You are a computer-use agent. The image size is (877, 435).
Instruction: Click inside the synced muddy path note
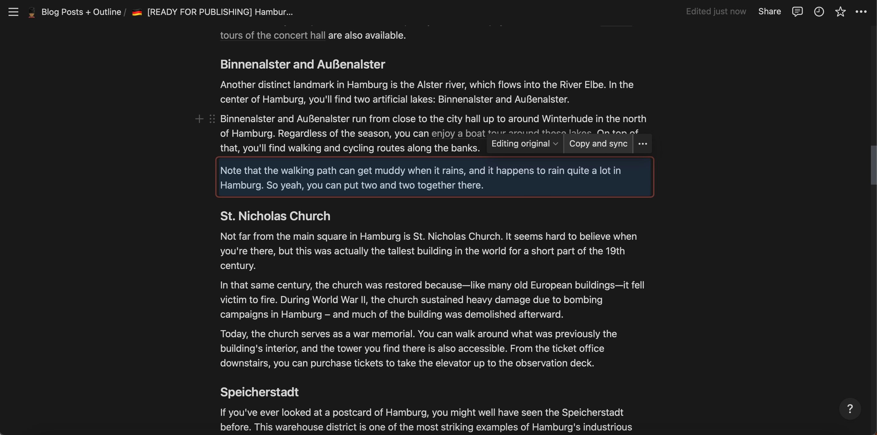(x=420, y=178)
